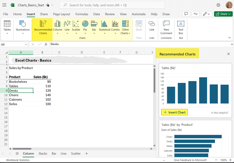Click the activity catch-up icon
The width and height of the screenshot is (234, 163).
(195, 14)
